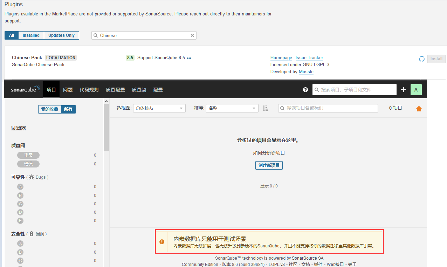Open the 配置 menu tab
This screenshot has width=447, height=267.
click(x=158, y=90)
